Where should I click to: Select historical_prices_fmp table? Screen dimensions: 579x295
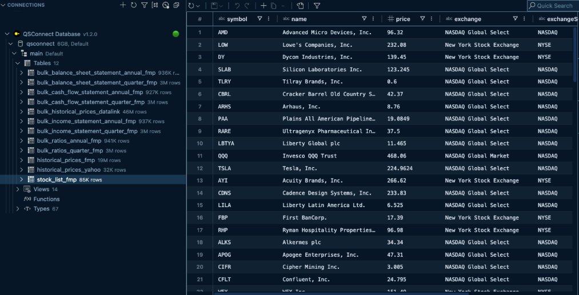click(x=66, y=160)
